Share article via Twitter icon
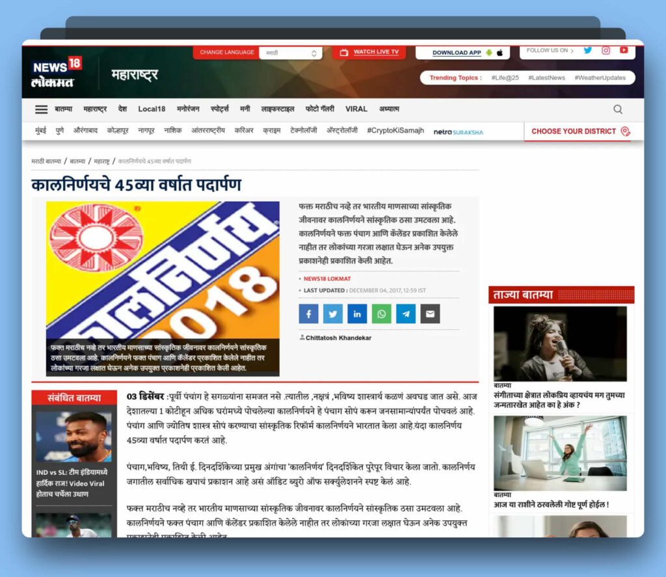 coord(332,314)
